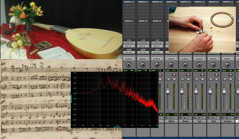The image size is (239, 139).
Task: Click the second strip's SENDS A-E header
Action: point(143,21)
